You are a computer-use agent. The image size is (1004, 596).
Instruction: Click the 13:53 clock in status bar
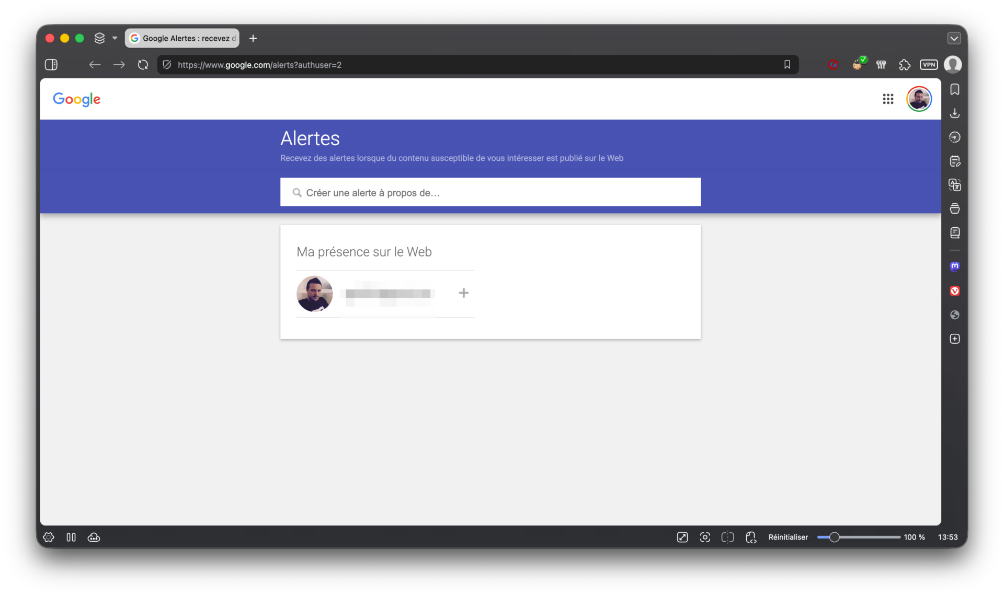(x=948, y=537)
